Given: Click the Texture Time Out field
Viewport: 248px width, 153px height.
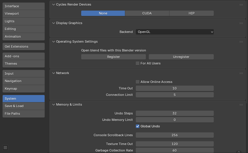Looking at the screenshot, I should pos(174,144).
